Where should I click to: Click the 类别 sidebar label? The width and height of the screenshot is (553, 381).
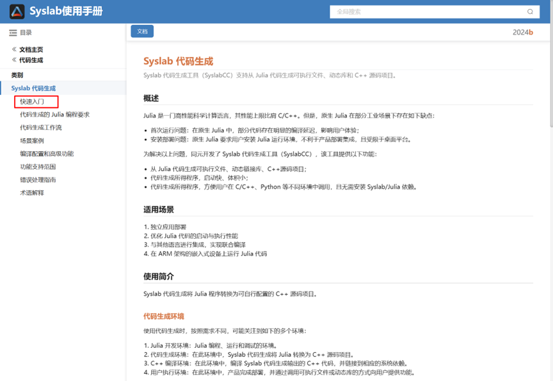pos(17,75)
